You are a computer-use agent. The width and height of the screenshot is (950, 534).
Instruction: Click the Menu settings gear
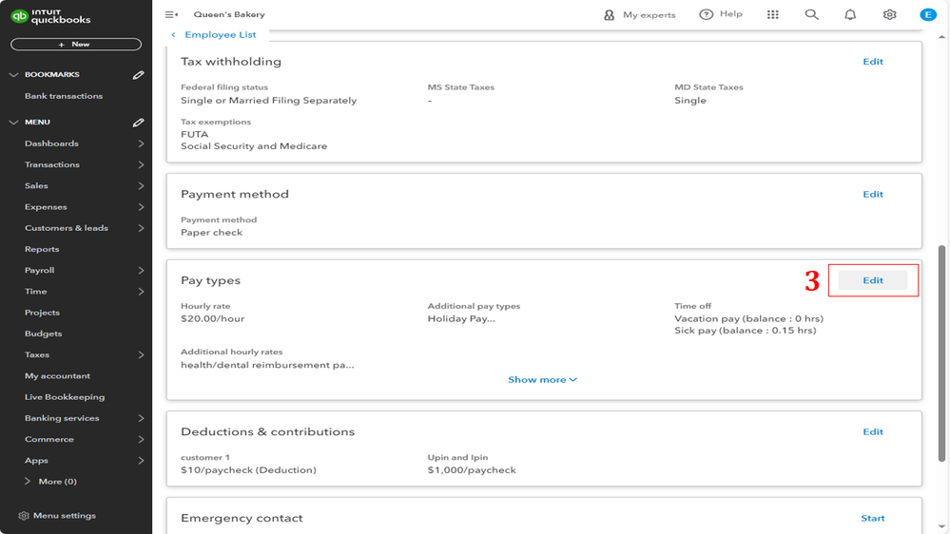[x=24, y=516]
